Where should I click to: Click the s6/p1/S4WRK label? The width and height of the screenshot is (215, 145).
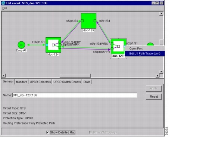coord(99,44)
